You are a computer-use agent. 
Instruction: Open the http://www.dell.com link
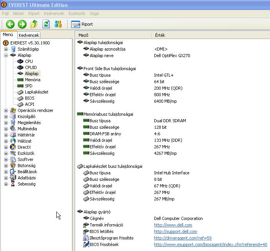(173, 225)
